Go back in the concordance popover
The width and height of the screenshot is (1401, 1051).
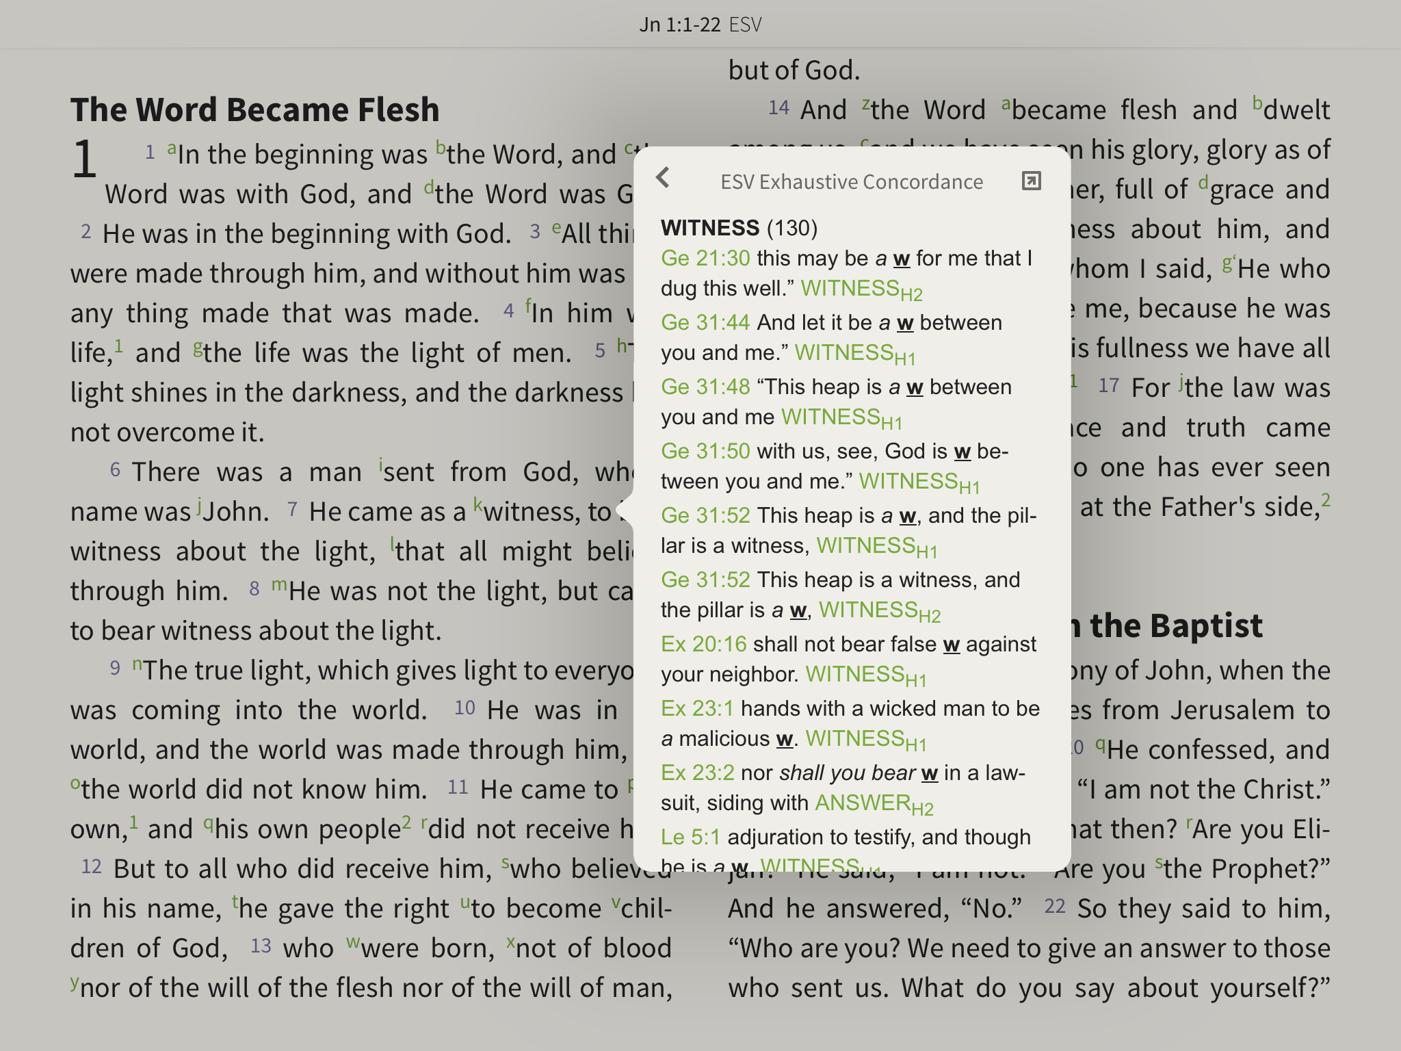point(662,178)
